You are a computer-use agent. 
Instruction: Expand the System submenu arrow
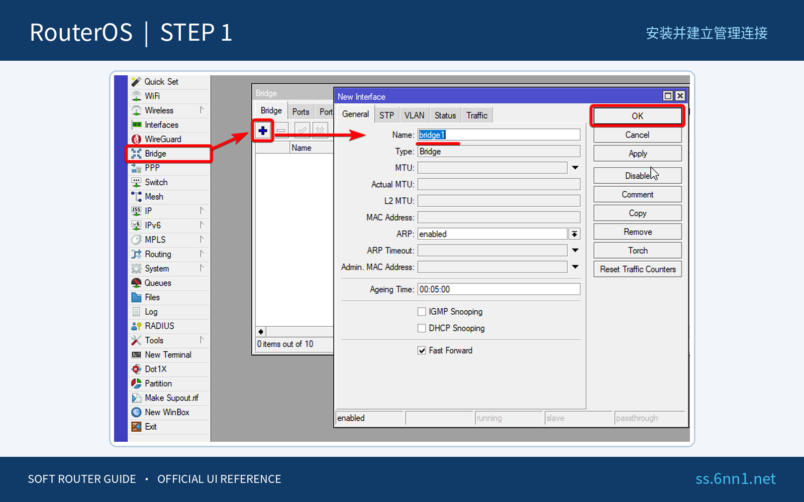[202, 268]
